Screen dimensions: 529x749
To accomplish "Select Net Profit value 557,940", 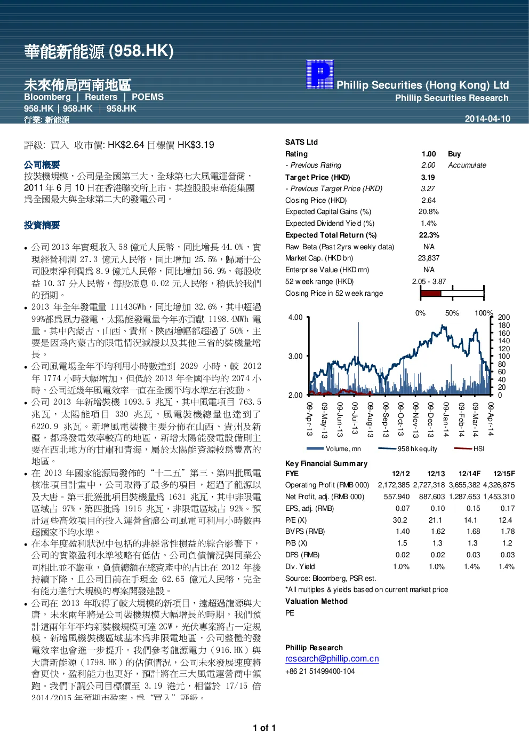I will pos(397,497).
